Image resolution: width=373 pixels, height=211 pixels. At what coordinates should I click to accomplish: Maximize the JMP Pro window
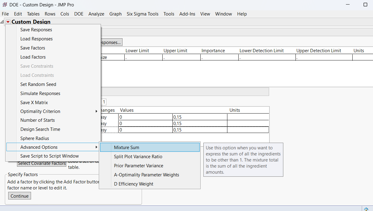[365, 5]
